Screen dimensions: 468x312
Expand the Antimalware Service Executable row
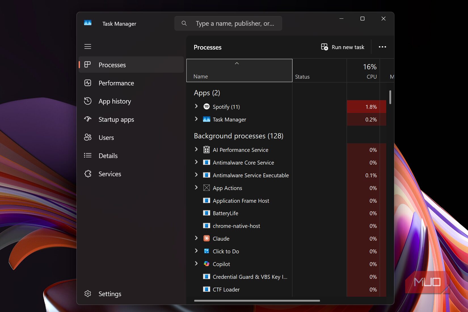point(196,175)
